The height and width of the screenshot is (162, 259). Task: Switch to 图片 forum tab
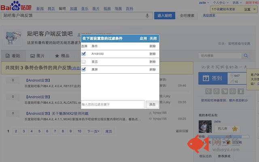point(37,56)
